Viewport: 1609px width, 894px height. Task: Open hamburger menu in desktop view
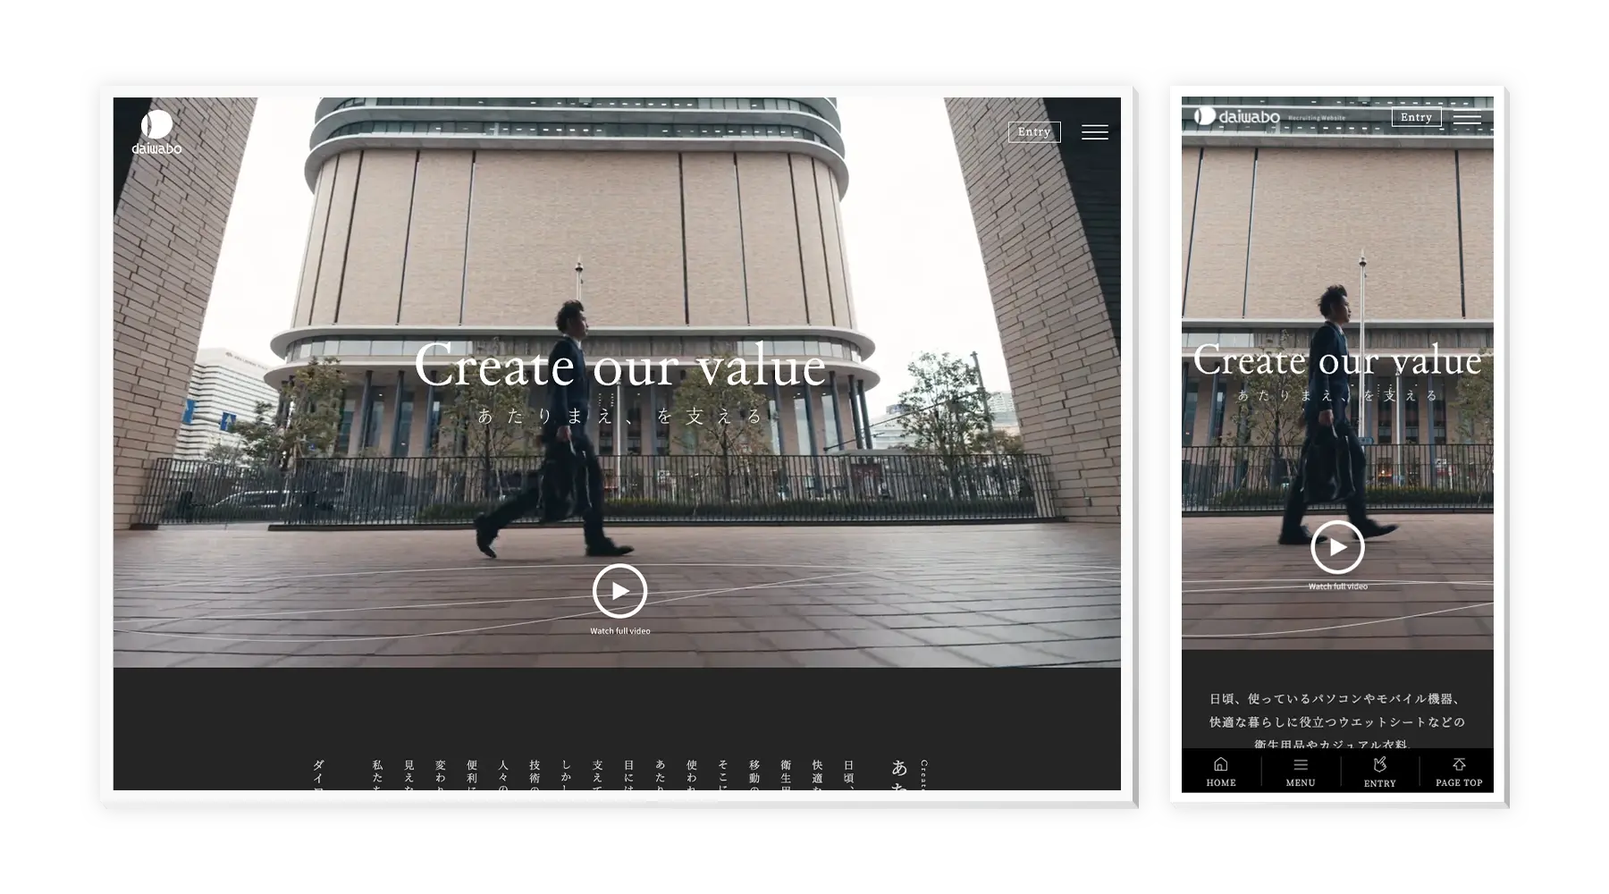click(1094, 132)
